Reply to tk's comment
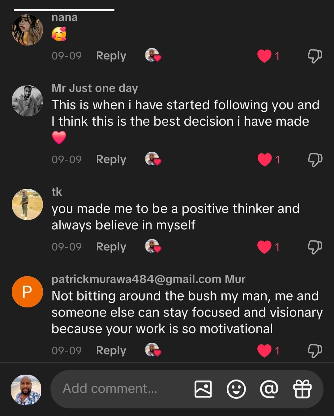Screen dimensions: 334x416 tap(111, 247)
